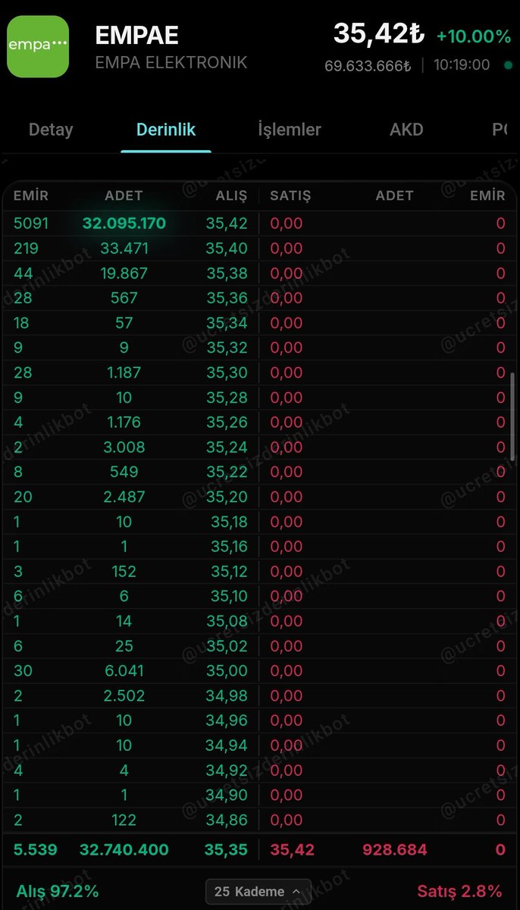Screen dimensions: 520x910
Task: Select bid price 34,94
Action: 227,745
